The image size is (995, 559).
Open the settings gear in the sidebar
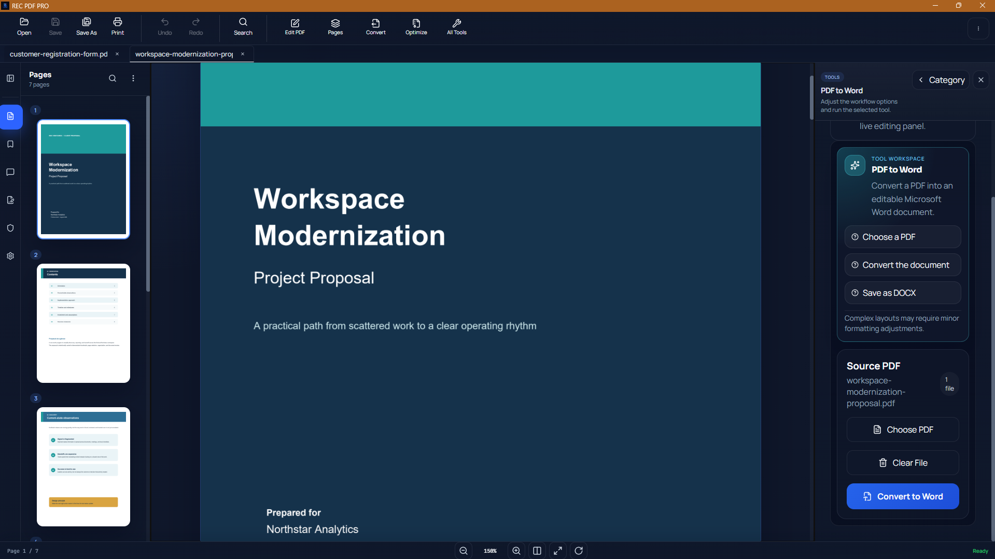click(x=10, y=256)
